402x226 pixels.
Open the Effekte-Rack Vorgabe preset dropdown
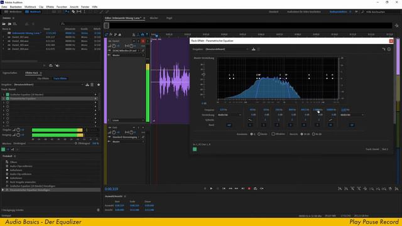49,85
